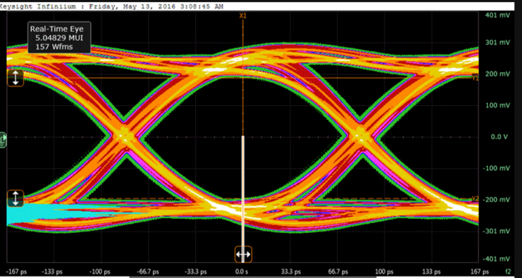522x278 pixels.
Task: Click the upper vertical marker drag handle
Action: coord(15,77)
